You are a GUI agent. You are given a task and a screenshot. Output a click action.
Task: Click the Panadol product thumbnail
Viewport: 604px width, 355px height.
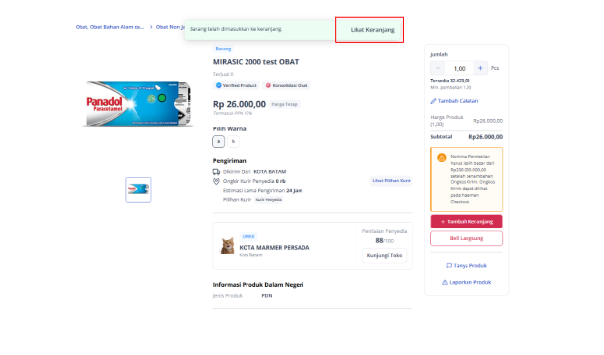tap(138, 189)
